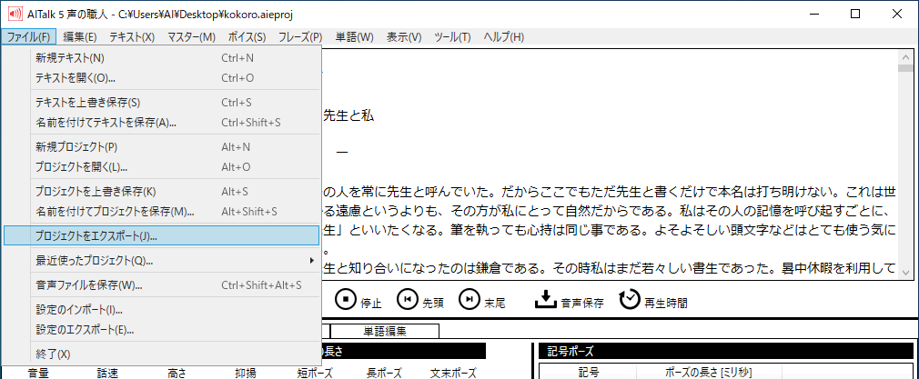Viewport: 919px width, 379px height.
Task: Choose 新規テキスト(N) from the file menu
Action: 161,58
